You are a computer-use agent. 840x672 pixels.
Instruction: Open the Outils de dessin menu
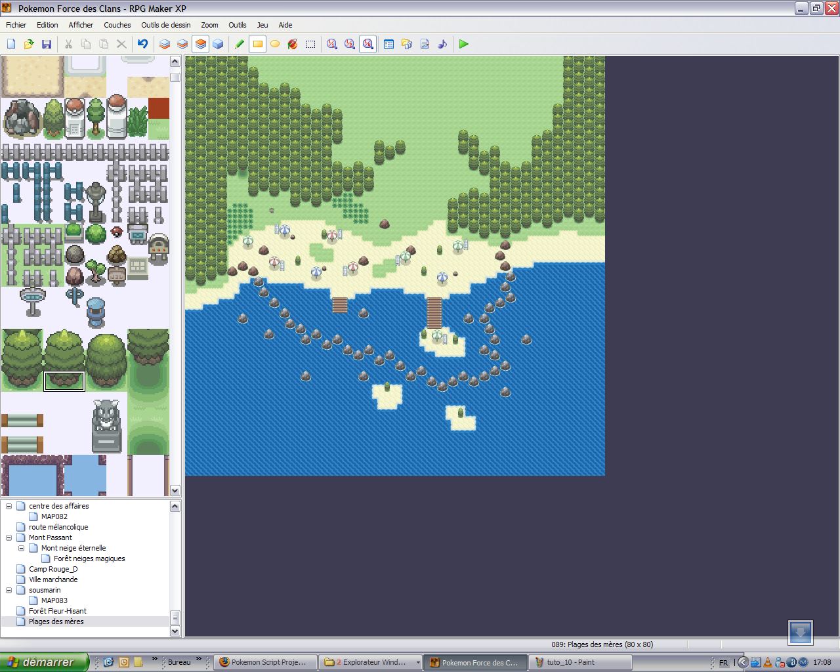(x=166, y=25)
